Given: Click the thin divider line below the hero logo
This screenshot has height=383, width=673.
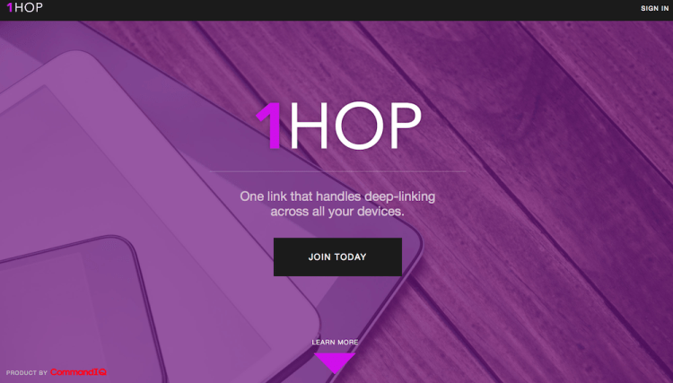Looking at the screenshot, I should click(x=337, y=171).
